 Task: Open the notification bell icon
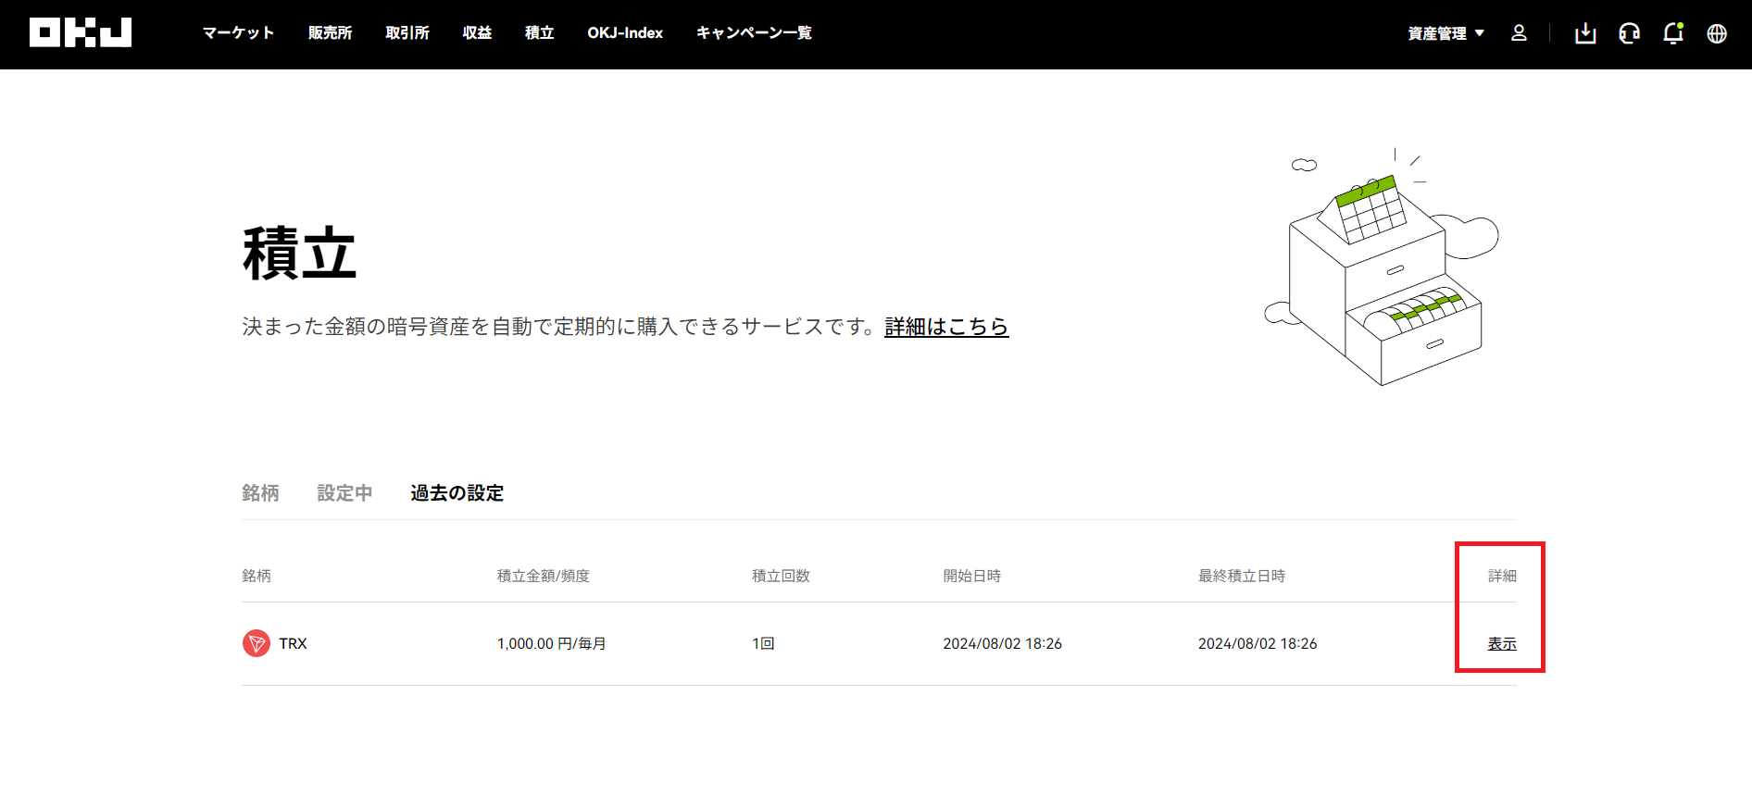click(1673, 33)
